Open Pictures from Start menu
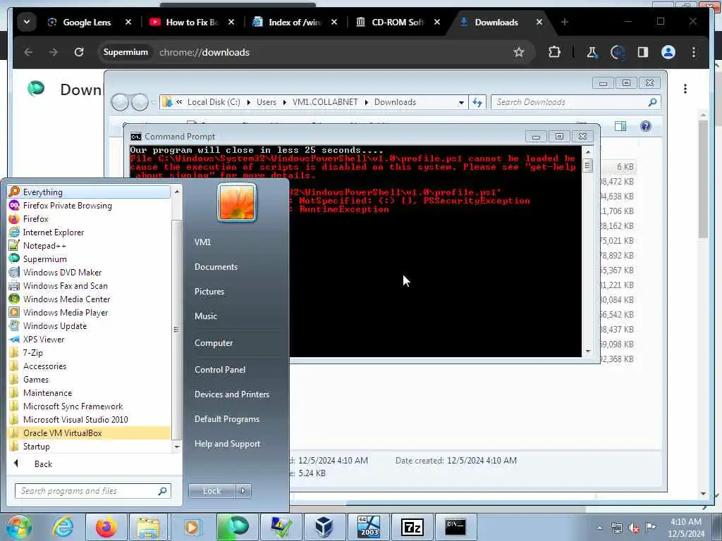The width and height of the screenshot is (722, 541). [x=209, y=291]
